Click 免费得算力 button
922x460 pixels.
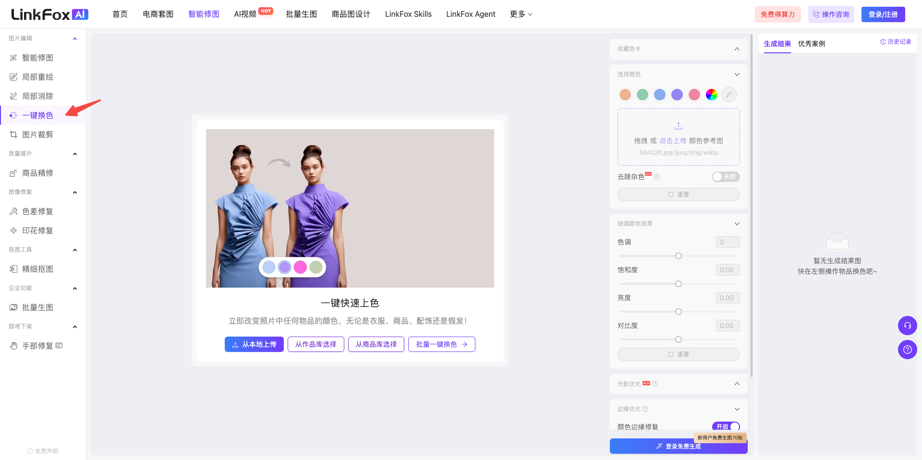coord(778,14)
